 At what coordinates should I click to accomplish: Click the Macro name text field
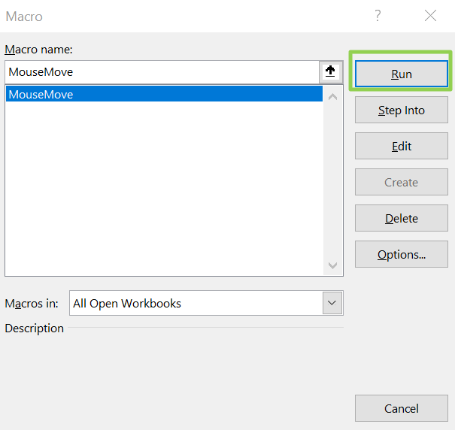coord(162,72)
